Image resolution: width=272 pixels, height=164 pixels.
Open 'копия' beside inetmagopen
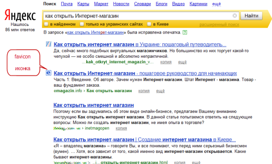121,128
